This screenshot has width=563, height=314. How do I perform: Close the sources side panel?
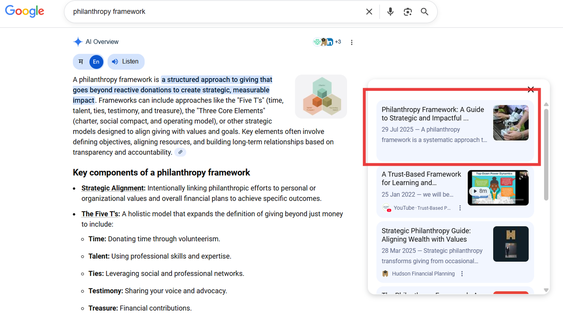pyautogui.click(x=531, y=90)
